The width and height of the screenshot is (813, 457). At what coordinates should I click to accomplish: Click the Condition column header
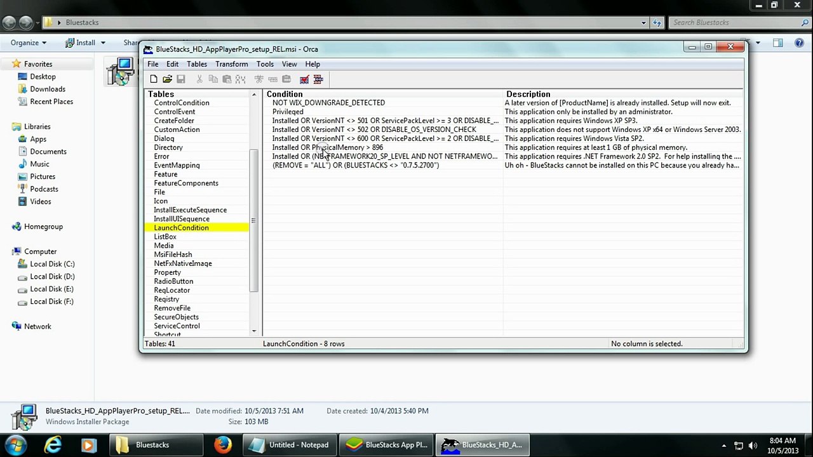[383, 94]
